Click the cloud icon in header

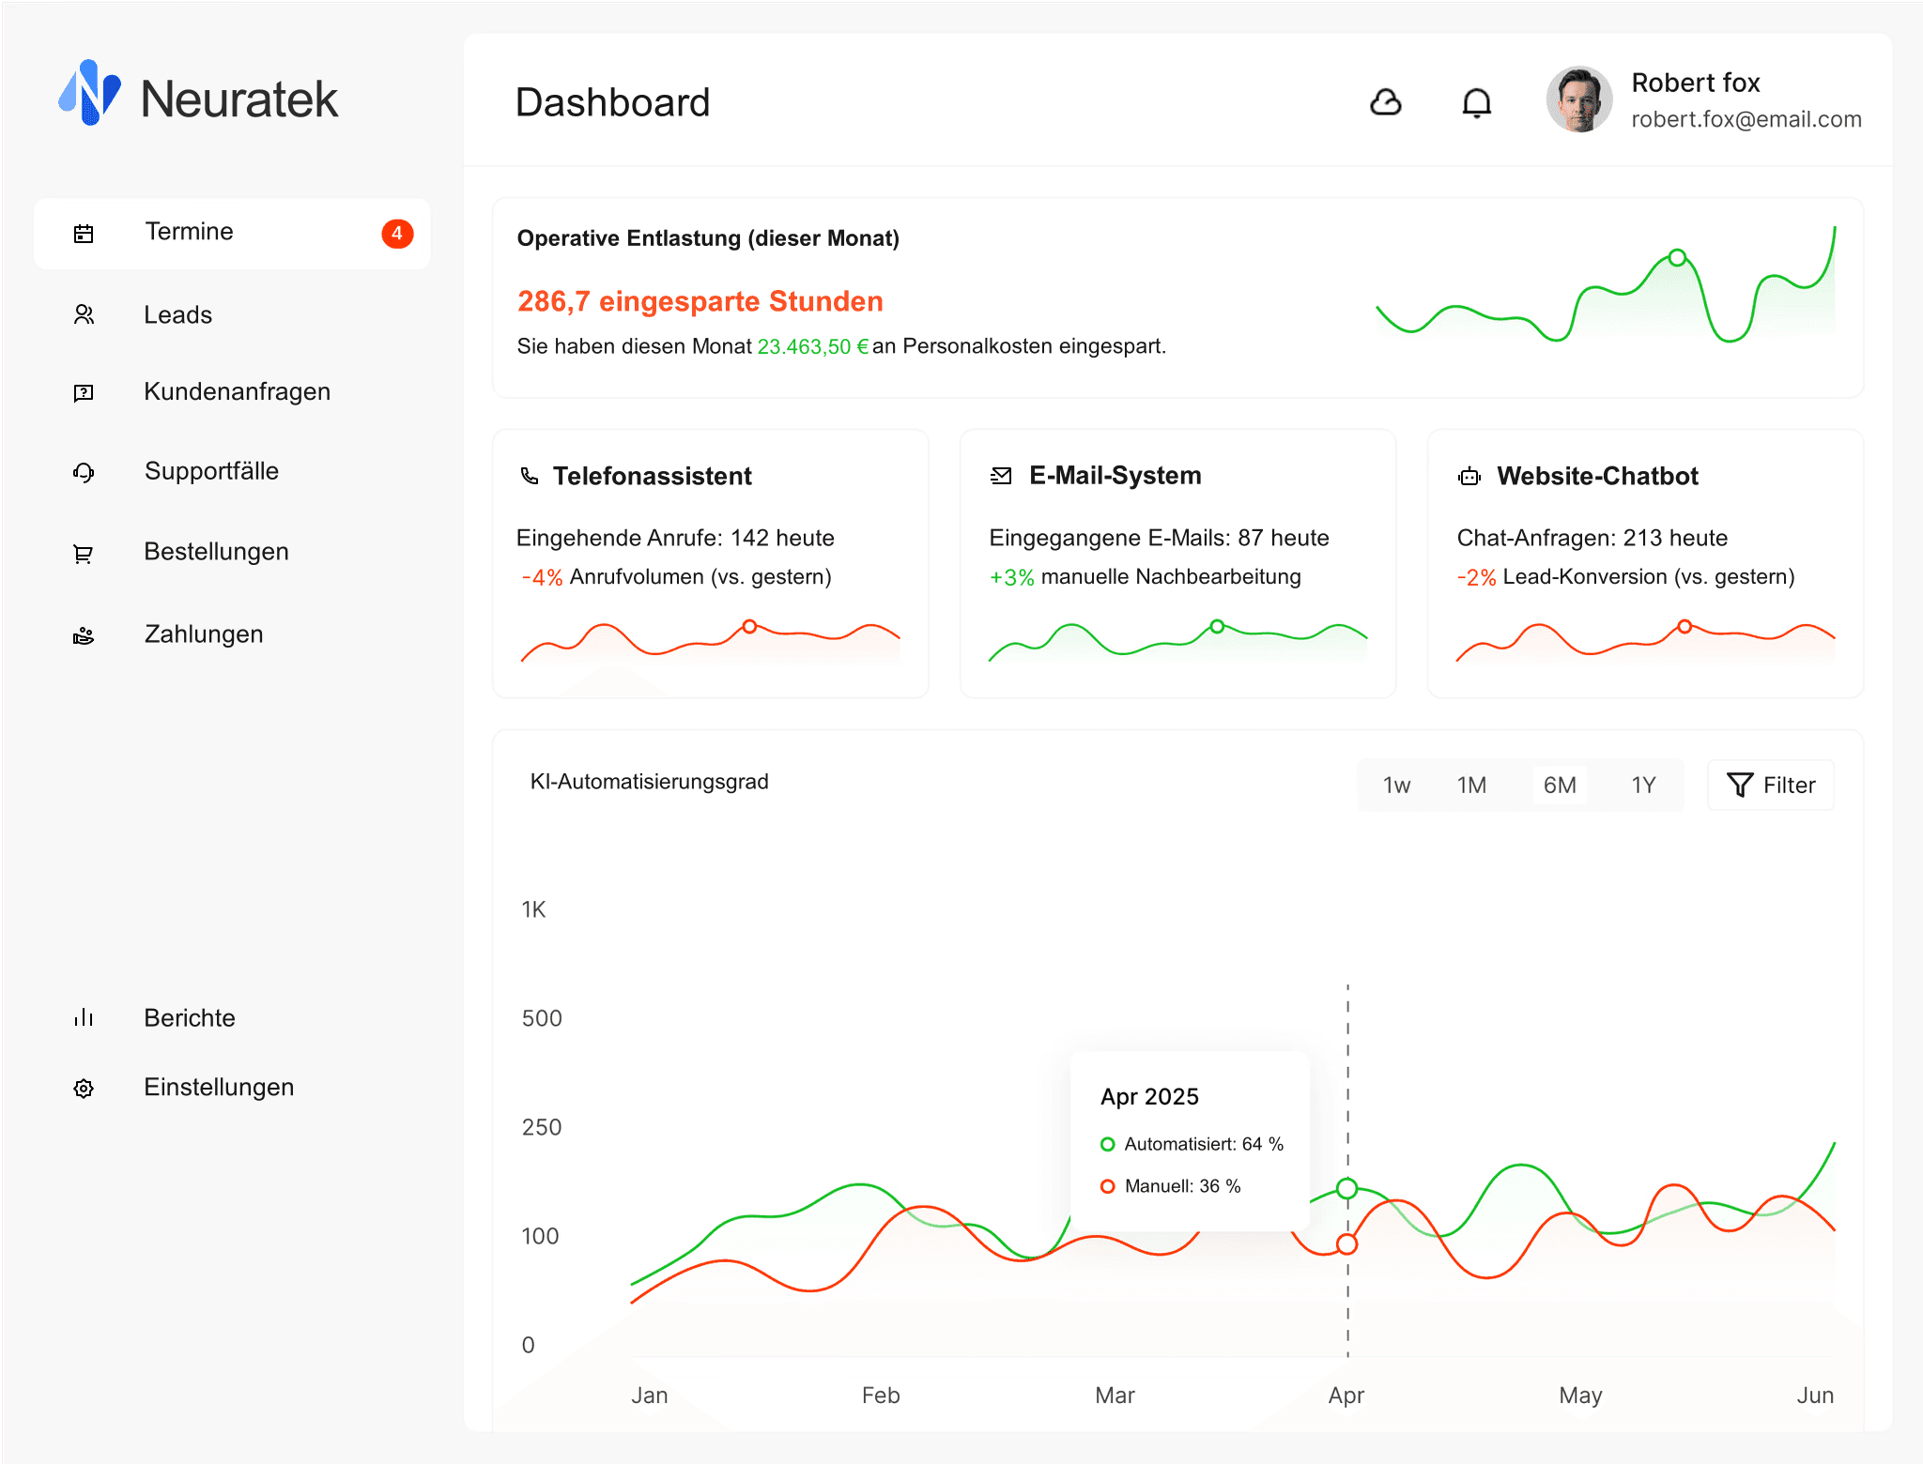[x=1385, y=101]
